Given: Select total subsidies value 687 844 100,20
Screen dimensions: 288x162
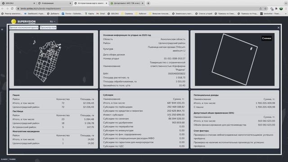Looking at the screenshot, I should coord(176,103).
